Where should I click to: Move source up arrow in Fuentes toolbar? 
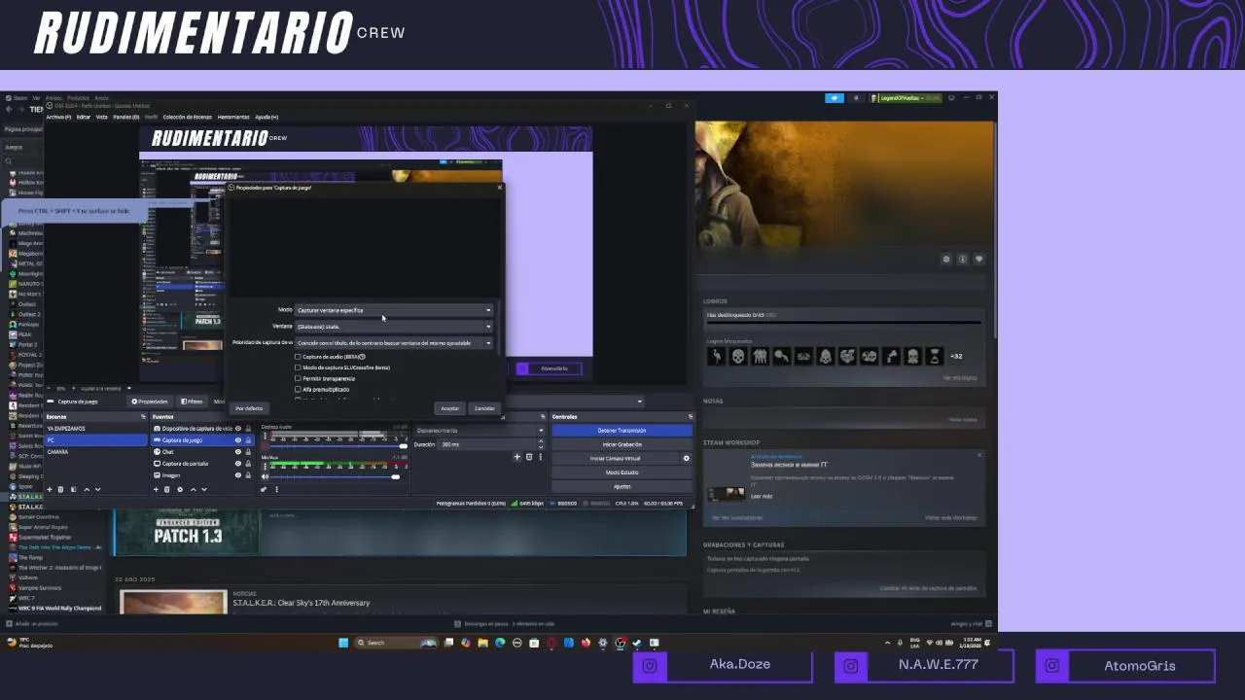(193, 489)
